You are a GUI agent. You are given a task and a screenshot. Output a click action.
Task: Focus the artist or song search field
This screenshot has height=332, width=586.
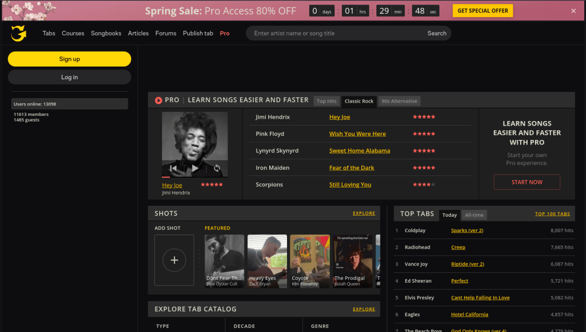[338, 33]
